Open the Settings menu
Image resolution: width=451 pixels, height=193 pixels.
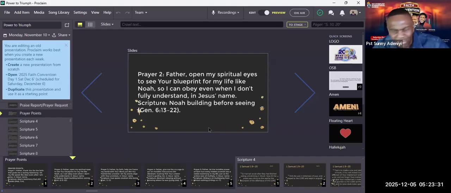point(80,12)
